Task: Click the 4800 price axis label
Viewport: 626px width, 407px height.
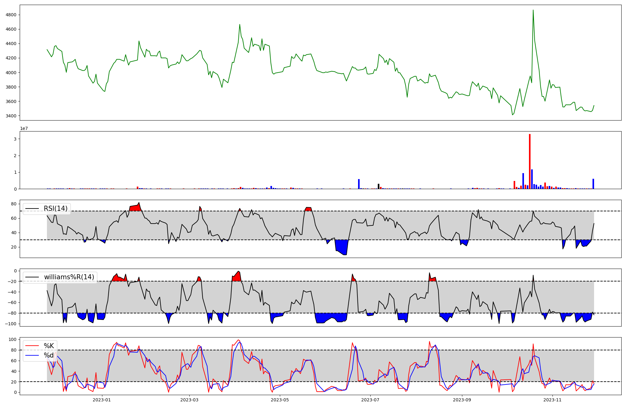Action: tap(11, 15)
